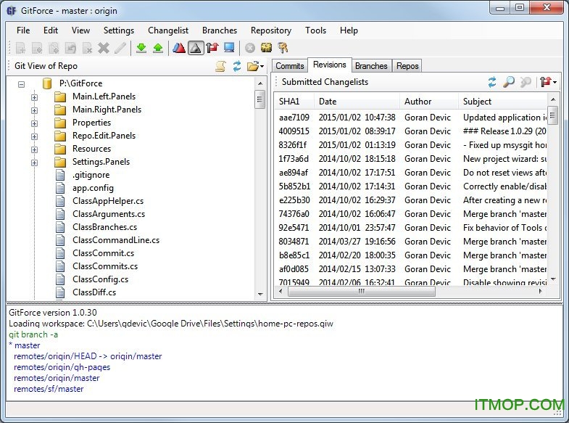Click the green Pull down-arrow toolbar icon
This screenshot has height=423, width=569.
pos(141,48)
